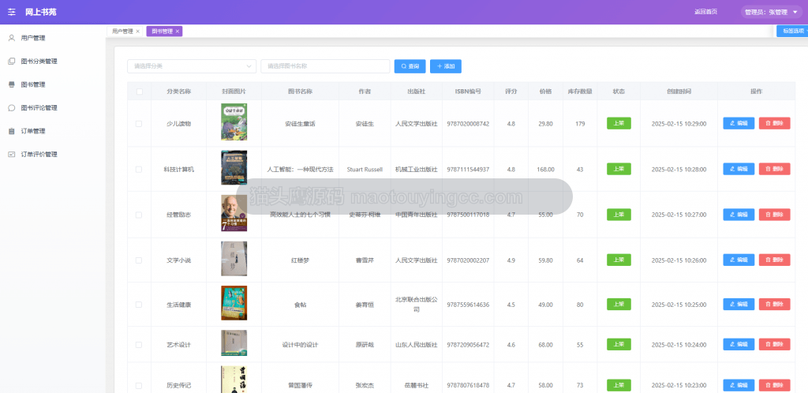Select the ISBN cell 9787020008742
The image size is (808, 393).
pyautogui.click(x=468, y=124)
